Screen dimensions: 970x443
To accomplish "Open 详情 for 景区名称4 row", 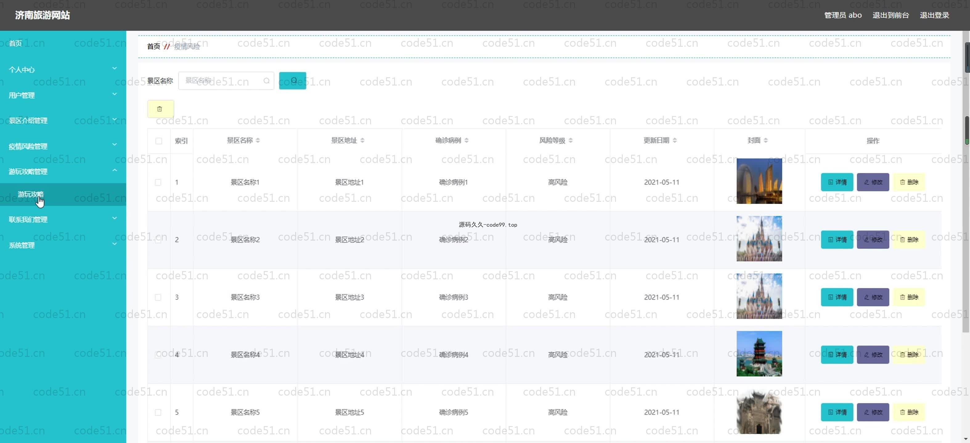I will pos(837,355).
